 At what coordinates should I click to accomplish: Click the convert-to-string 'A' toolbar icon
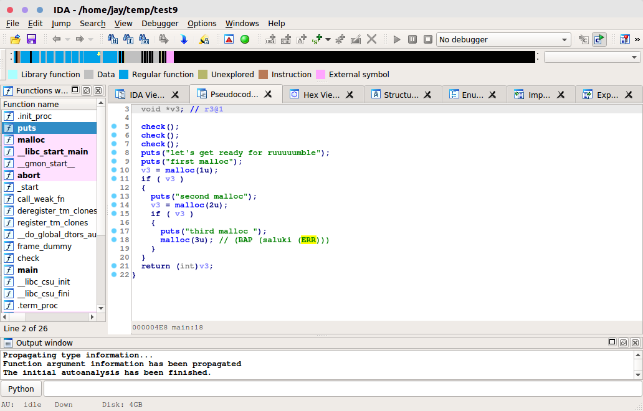pyautogui.click(x=302, y=39)
